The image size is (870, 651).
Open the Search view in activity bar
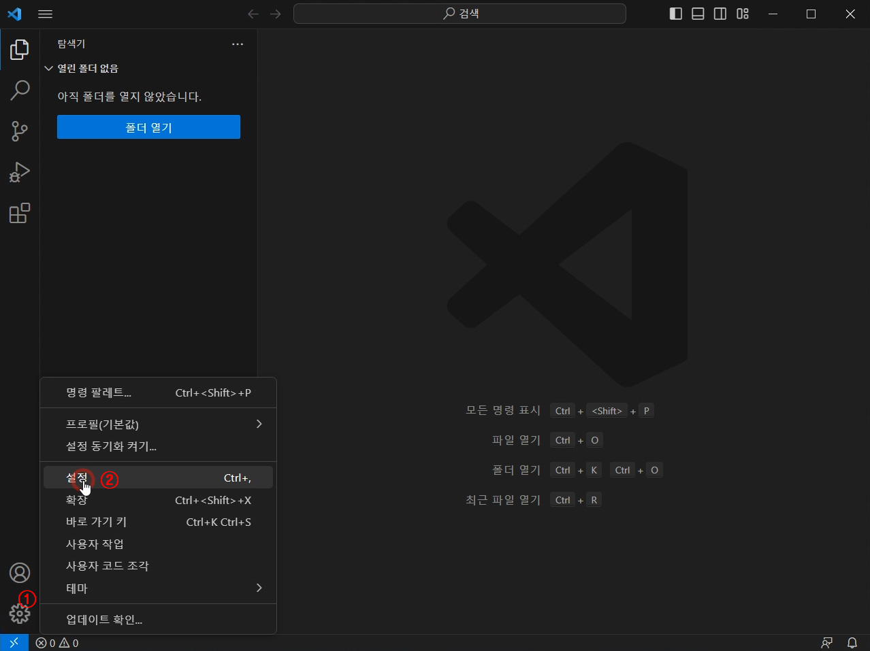coord(20,90)
